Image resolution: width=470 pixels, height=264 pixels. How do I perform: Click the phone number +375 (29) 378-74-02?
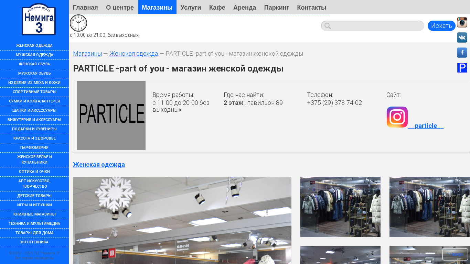click(334, 103)
